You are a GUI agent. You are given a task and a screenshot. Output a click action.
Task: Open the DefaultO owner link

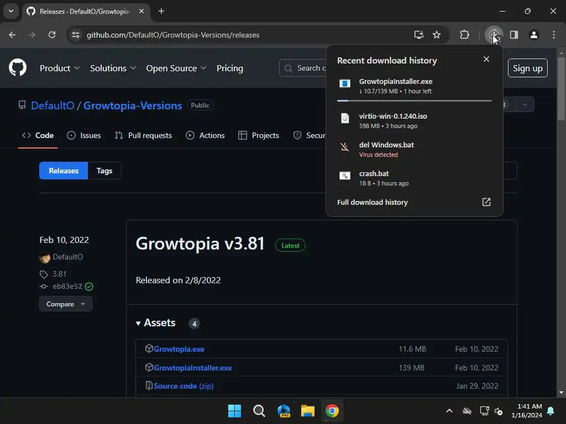tap(53, 105)
